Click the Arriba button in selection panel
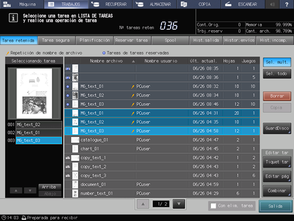This screenshot has height=221, width=294. pyautogui.click(x=50, y=187)
